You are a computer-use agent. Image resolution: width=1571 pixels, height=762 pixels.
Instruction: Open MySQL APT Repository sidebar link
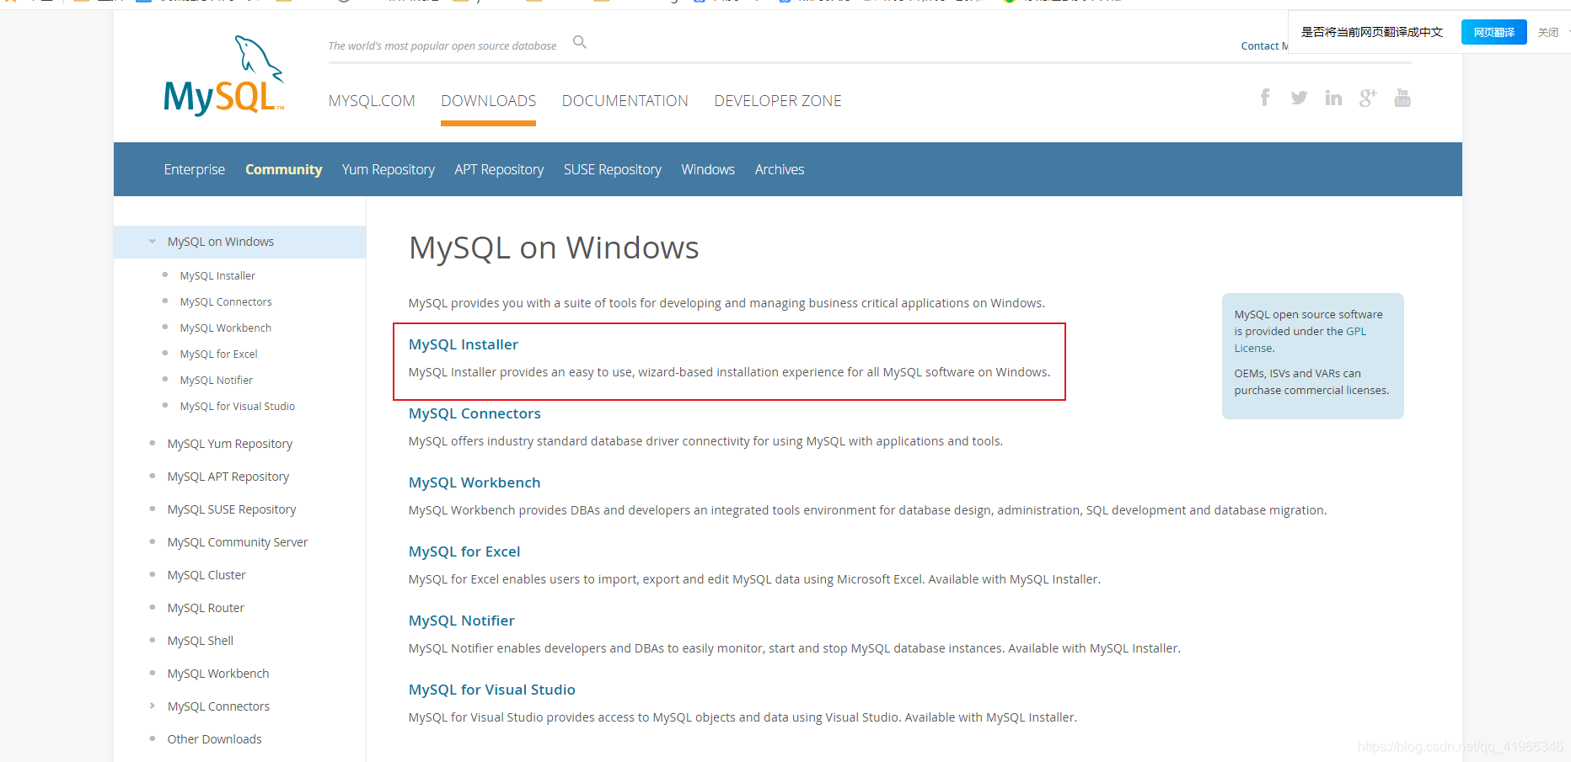tap(228, 477)
